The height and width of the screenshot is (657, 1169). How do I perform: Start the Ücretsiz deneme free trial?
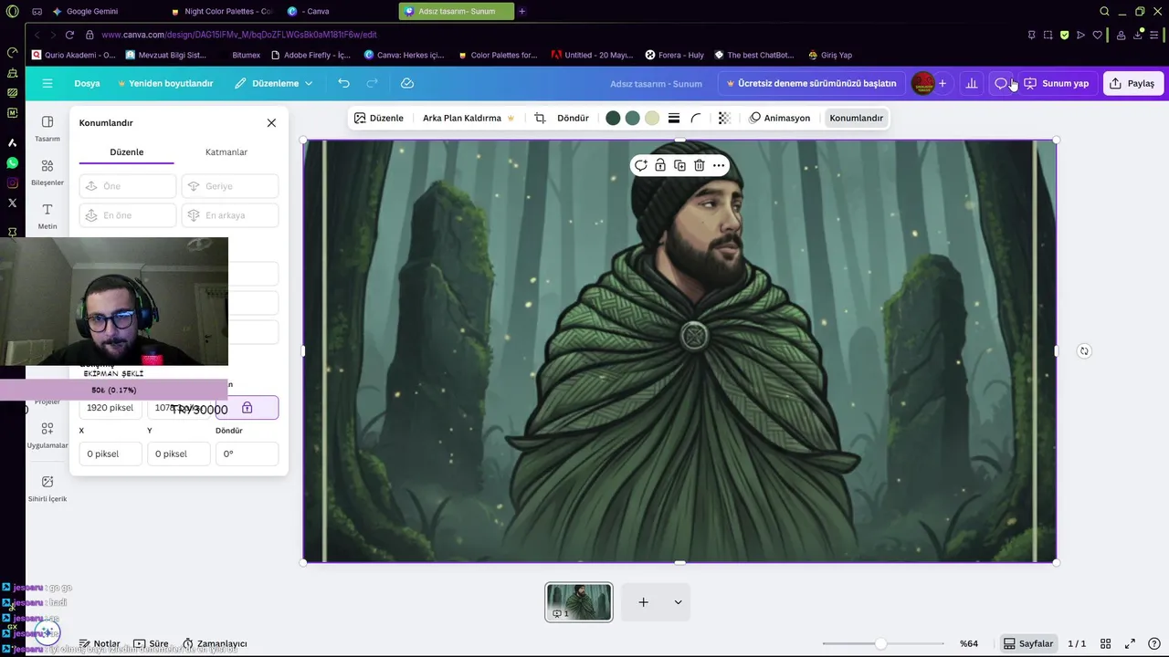tap(811, 83)
